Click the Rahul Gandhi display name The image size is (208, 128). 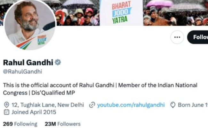pos(28,62)
